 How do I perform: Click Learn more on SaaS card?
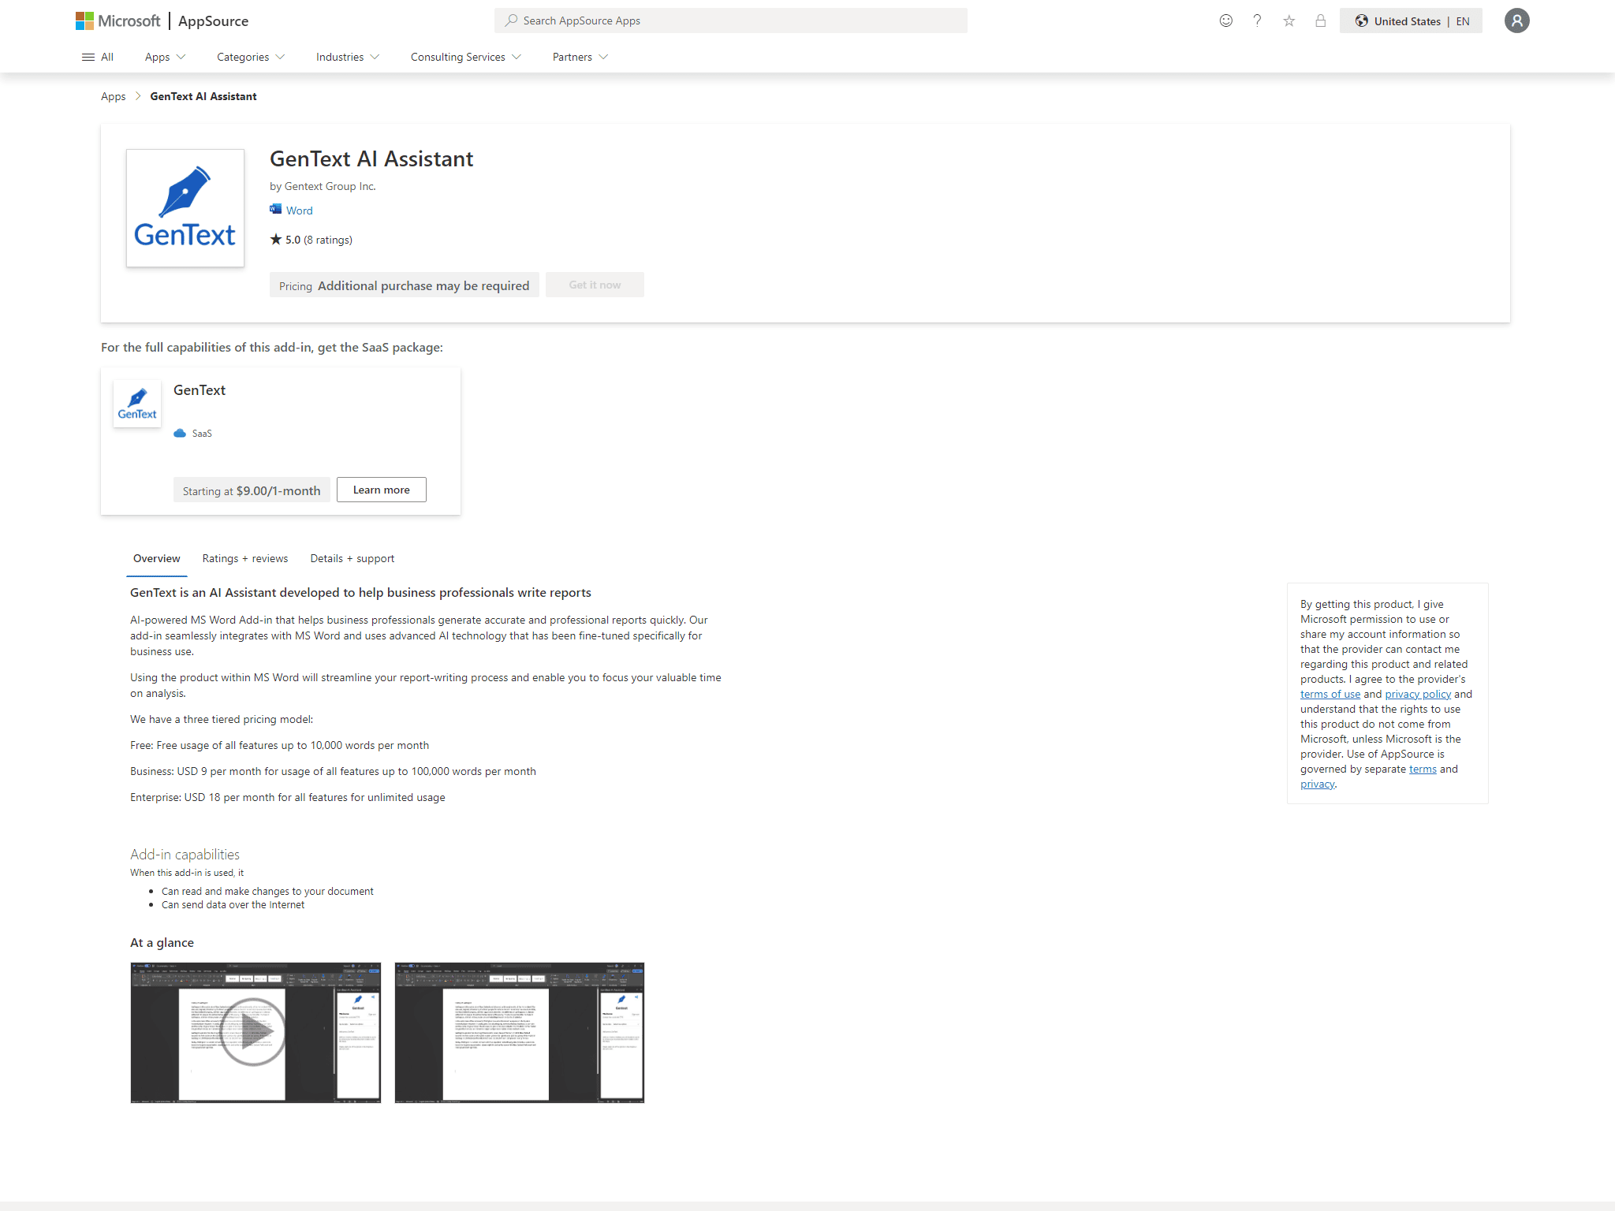(382, 490)
